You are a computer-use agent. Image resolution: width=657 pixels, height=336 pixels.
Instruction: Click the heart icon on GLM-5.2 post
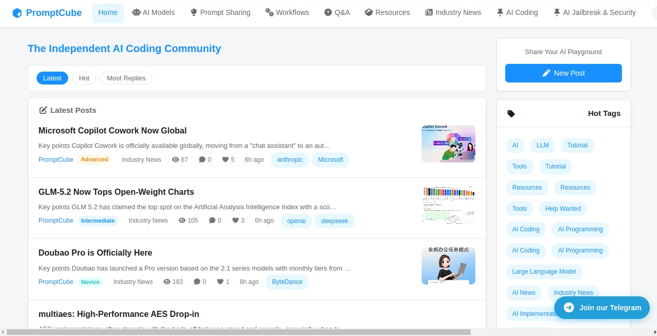pyautogui.click(x=235, y=221)
